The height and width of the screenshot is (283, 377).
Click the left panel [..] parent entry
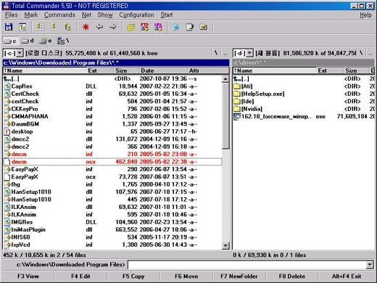pyautogui.click(x=112, y=78)
